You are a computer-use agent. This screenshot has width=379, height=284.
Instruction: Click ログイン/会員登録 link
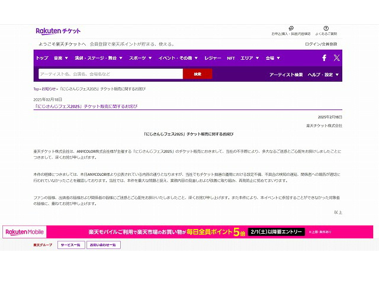(321, 44)
